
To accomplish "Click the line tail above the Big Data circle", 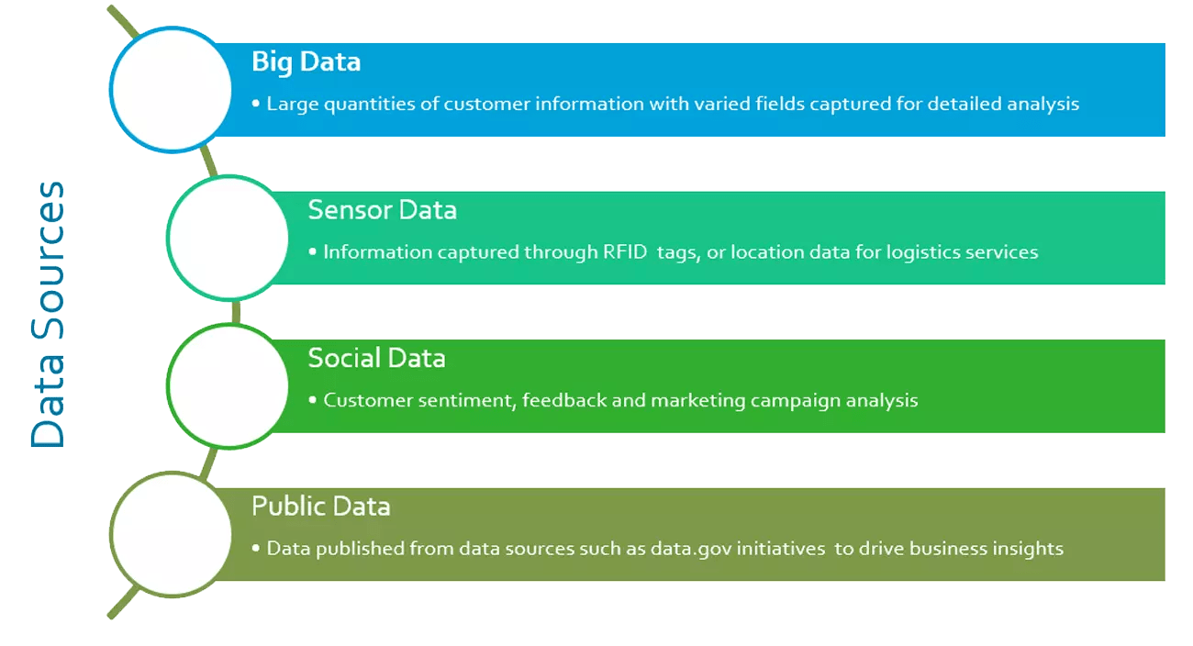I will click(121, 20).
